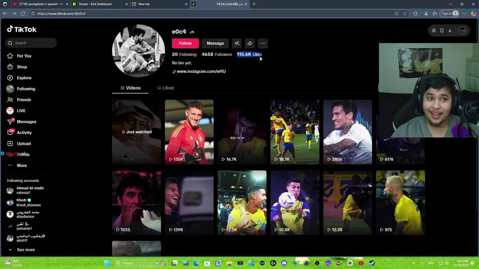Open video with 135K views
Image resolution: width=479 pixels, height=269 pixels.
(189, 132)
